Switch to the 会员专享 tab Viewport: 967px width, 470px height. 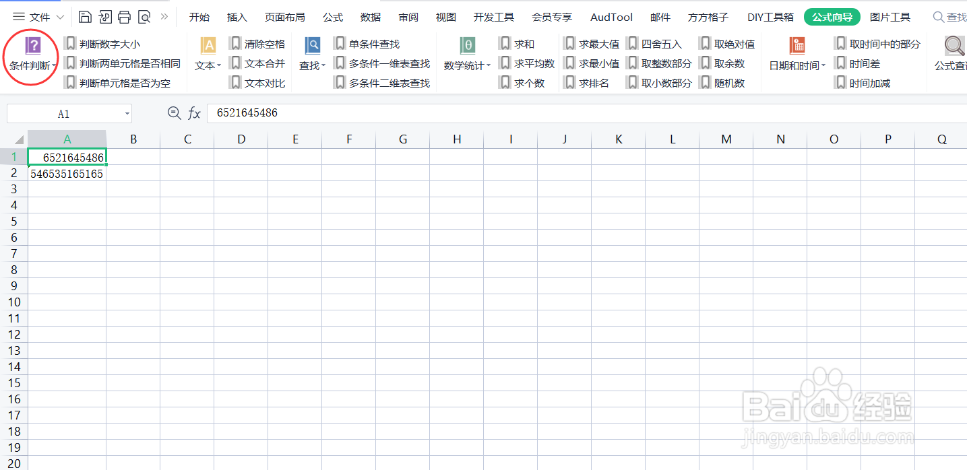(551, 17)
